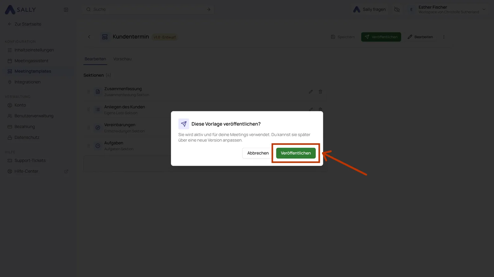Viewport: 494px width, 277px height.
Task: Click the Bearbeiten button with pencil icon
Action: click(420, 37)
